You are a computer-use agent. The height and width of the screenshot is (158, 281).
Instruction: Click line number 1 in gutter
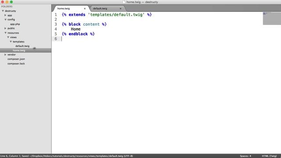pyautogui.click(x=56, y=14)
